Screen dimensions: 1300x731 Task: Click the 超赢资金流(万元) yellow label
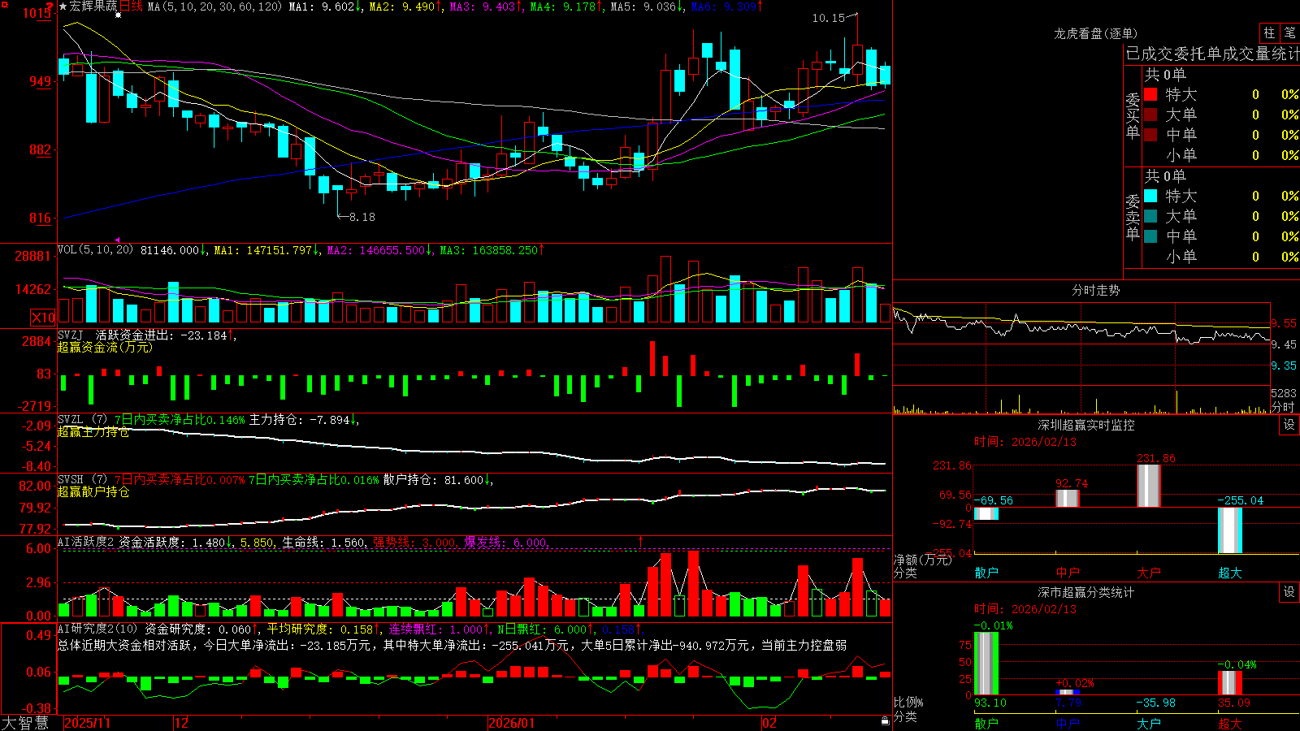tap(105, 347)
